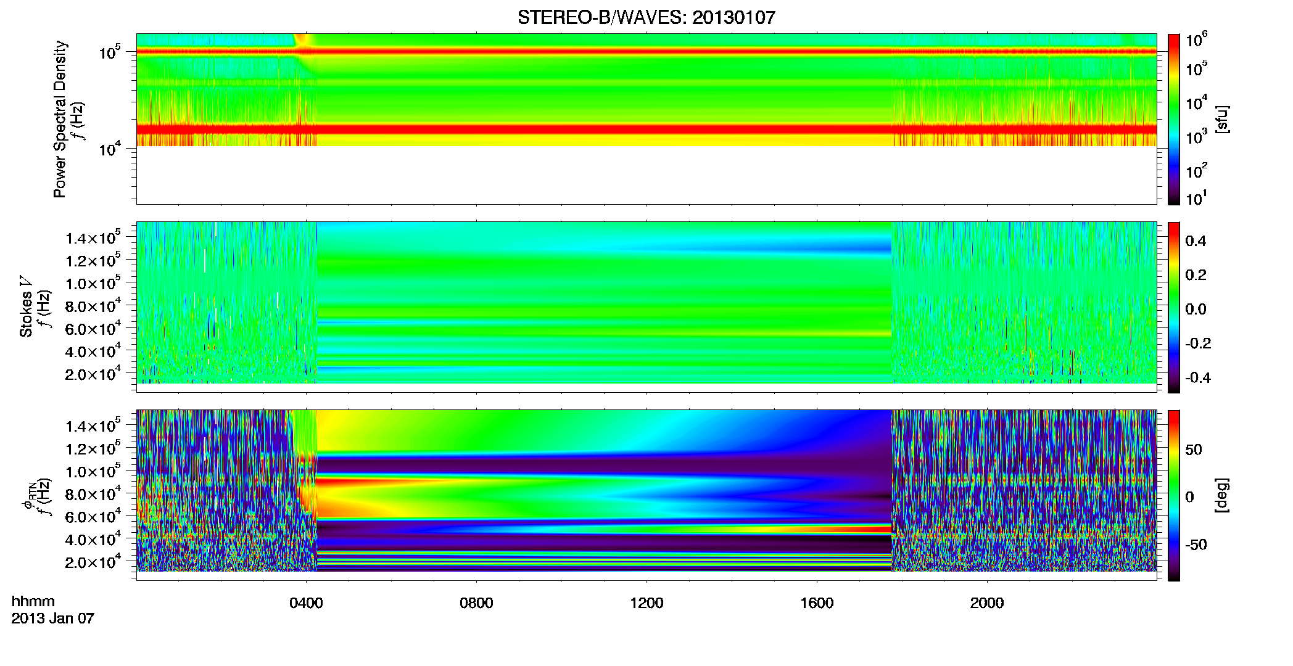Viewport: 1293px width, 666px height.
Task: Click the "Stokes V" axis label
Action: pyautogui.click(x=27, y=306)
